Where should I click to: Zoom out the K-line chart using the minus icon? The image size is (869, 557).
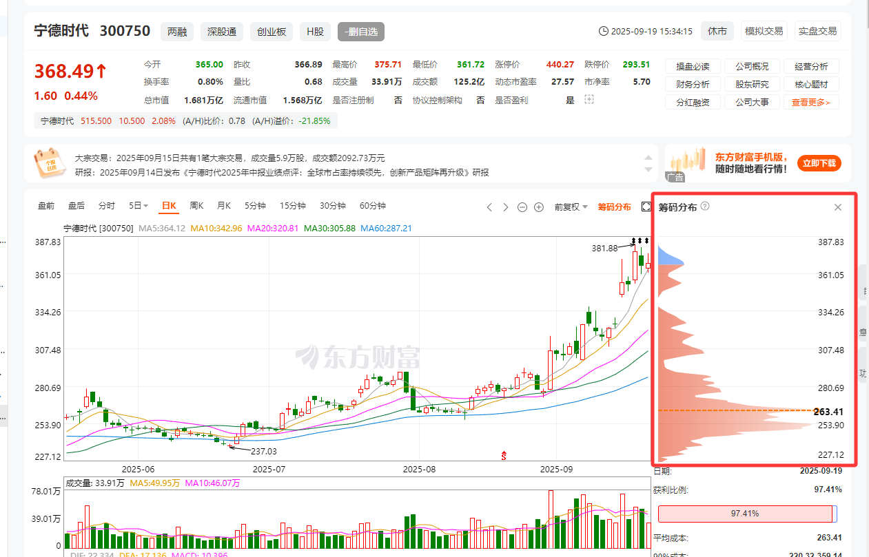(522, 207)
